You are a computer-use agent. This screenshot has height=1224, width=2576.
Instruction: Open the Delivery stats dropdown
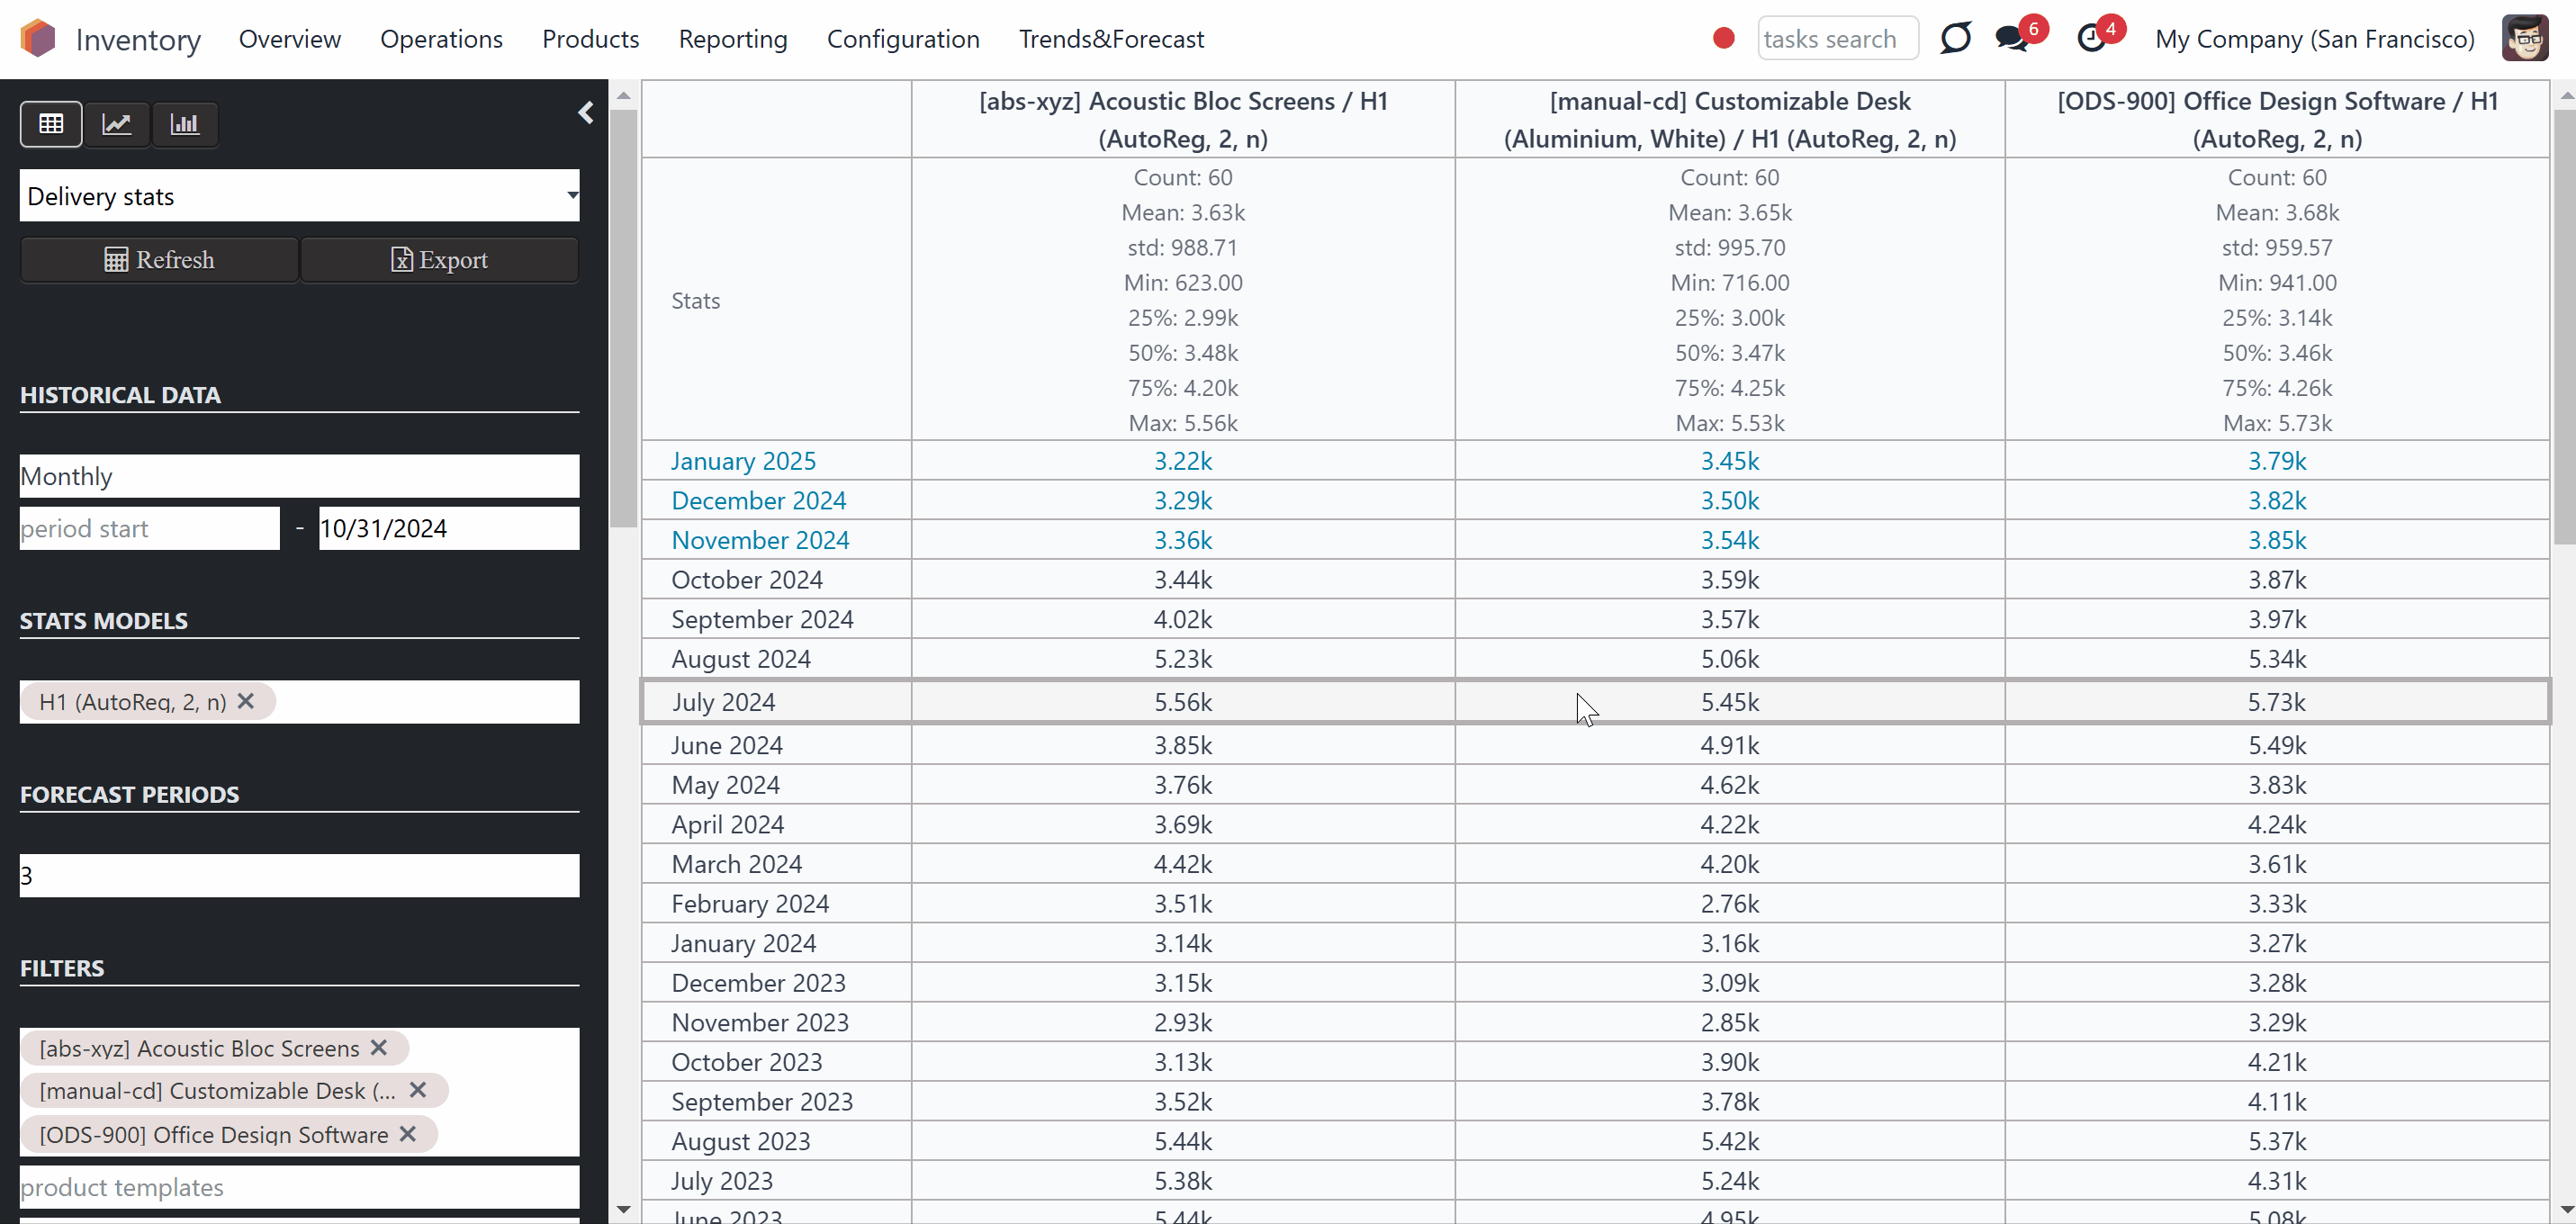299,196
